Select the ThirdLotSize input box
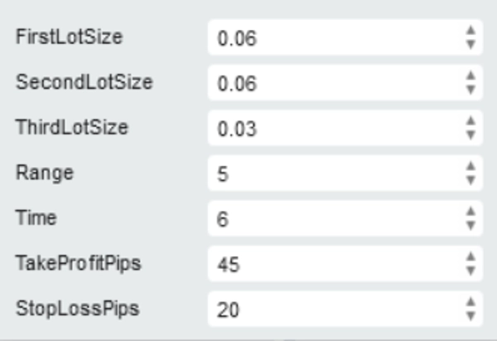This screenshot has height=341, width=497. [331, 129]
